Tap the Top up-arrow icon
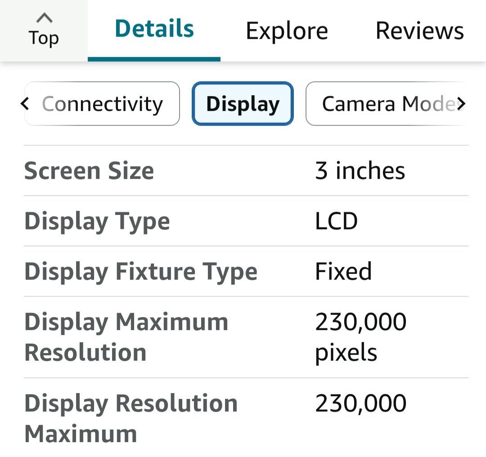The image size is (486, 457). pyautogui.click(x=44, y=18)
